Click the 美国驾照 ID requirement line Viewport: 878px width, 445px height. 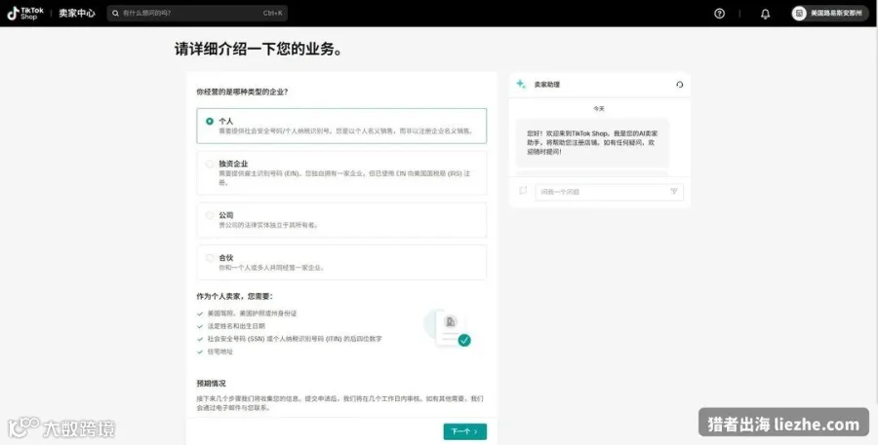pos(252,314)
